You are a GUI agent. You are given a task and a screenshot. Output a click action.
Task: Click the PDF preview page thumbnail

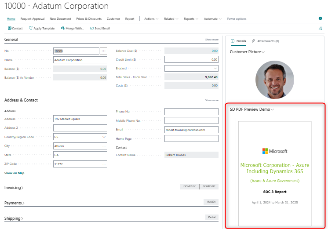tap(274, 174)
